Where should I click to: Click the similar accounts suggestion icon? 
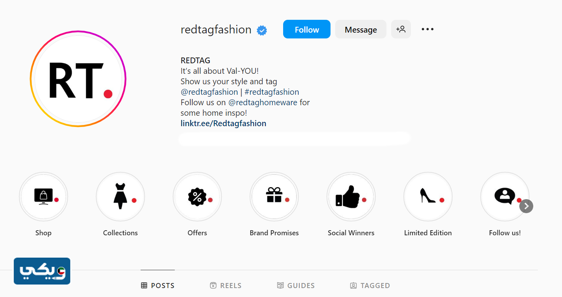(401, 29)
